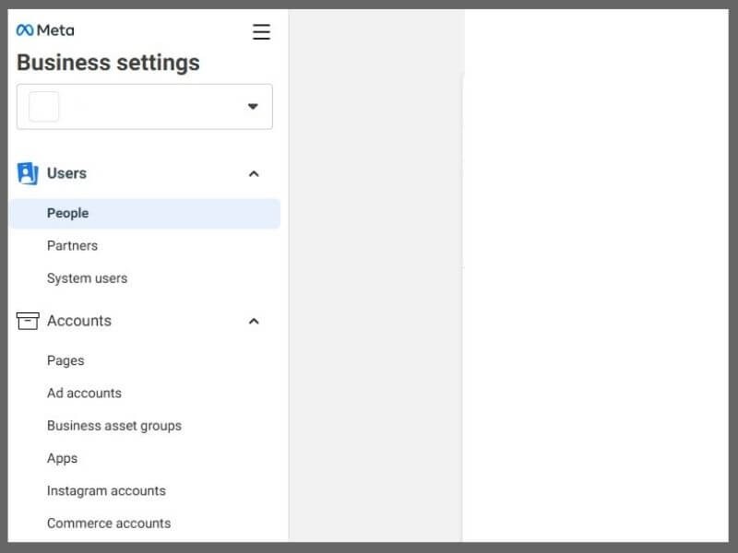Viewport: 738px width, 553px height.
Task: Open the hamburger menu icon
Action: click(261, 32)
